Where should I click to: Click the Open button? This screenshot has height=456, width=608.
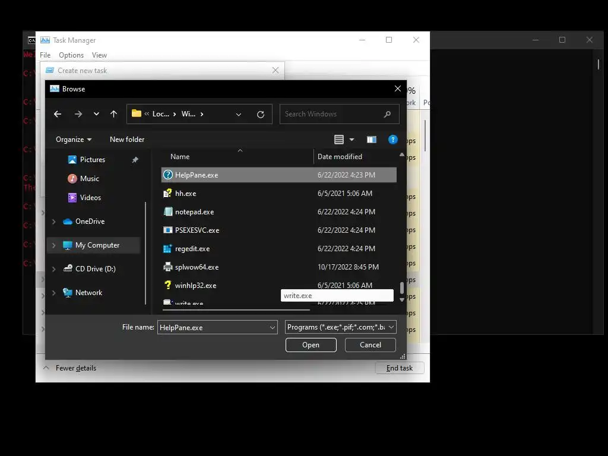(311, 345)
